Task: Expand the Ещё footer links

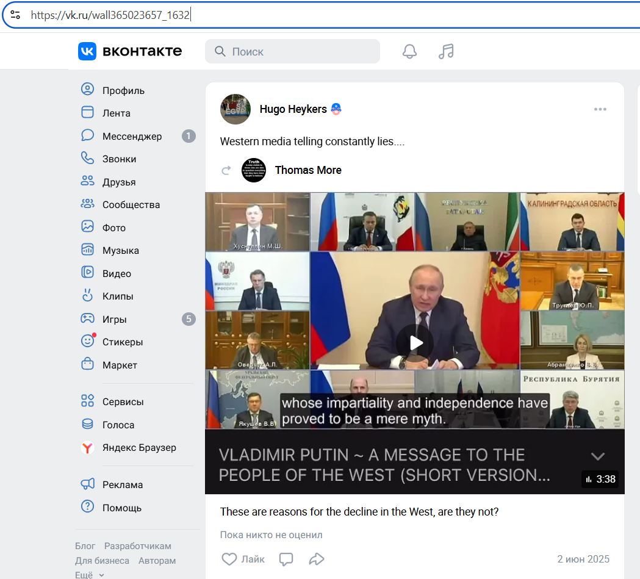Action: (x=90, y=575)
